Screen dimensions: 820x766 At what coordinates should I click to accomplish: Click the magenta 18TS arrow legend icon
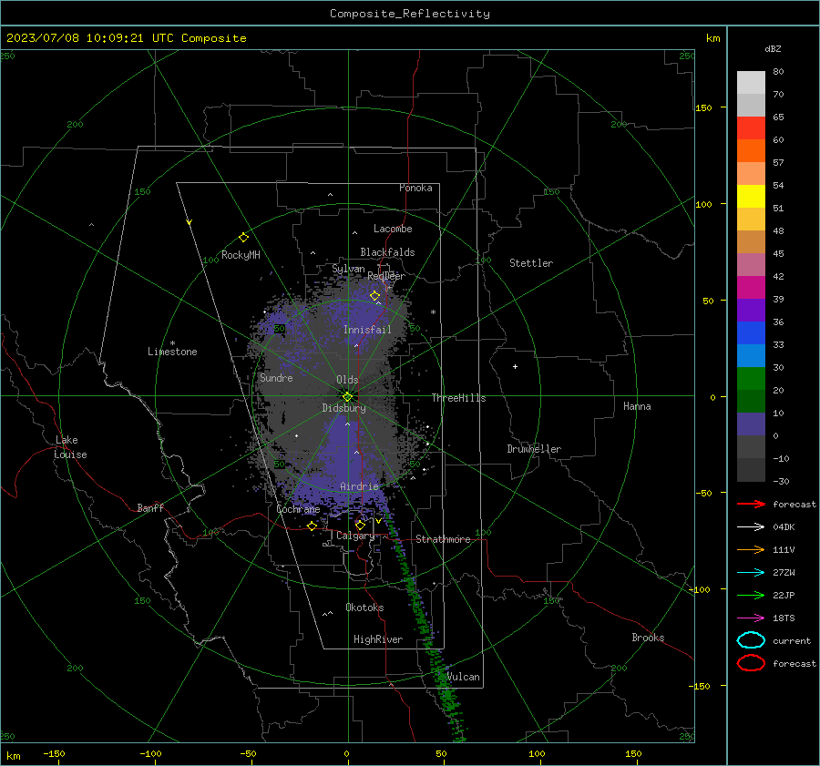(x=751, y=618)
